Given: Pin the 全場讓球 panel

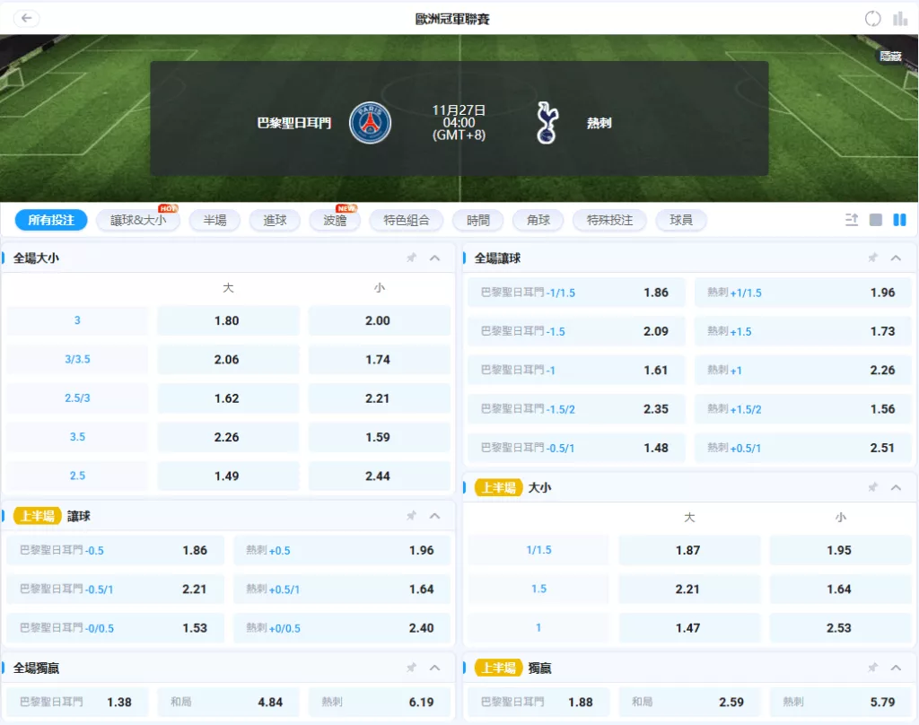Looking at the screenshot, I should tap(871, 258).
